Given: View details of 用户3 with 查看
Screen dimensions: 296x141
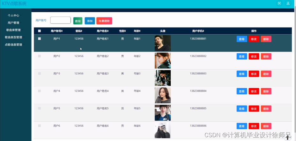Looking at the screenshot, I should click(x=242, y=74).
